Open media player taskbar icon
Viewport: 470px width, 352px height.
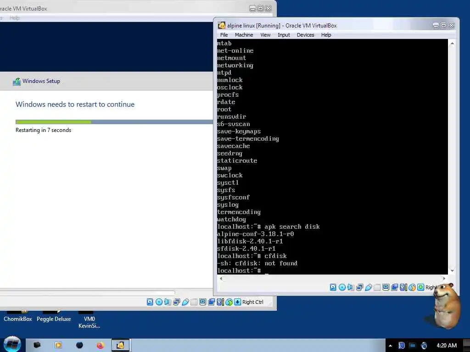click(x=58, y=346)
